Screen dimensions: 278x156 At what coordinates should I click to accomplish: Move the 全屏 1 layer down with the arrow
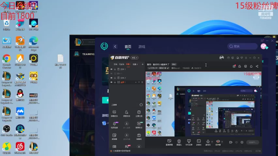point(139,82)
